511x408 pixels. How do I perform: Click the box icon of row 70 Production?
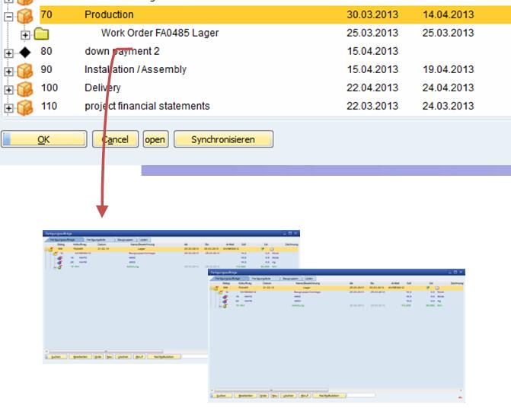[25, 16]
